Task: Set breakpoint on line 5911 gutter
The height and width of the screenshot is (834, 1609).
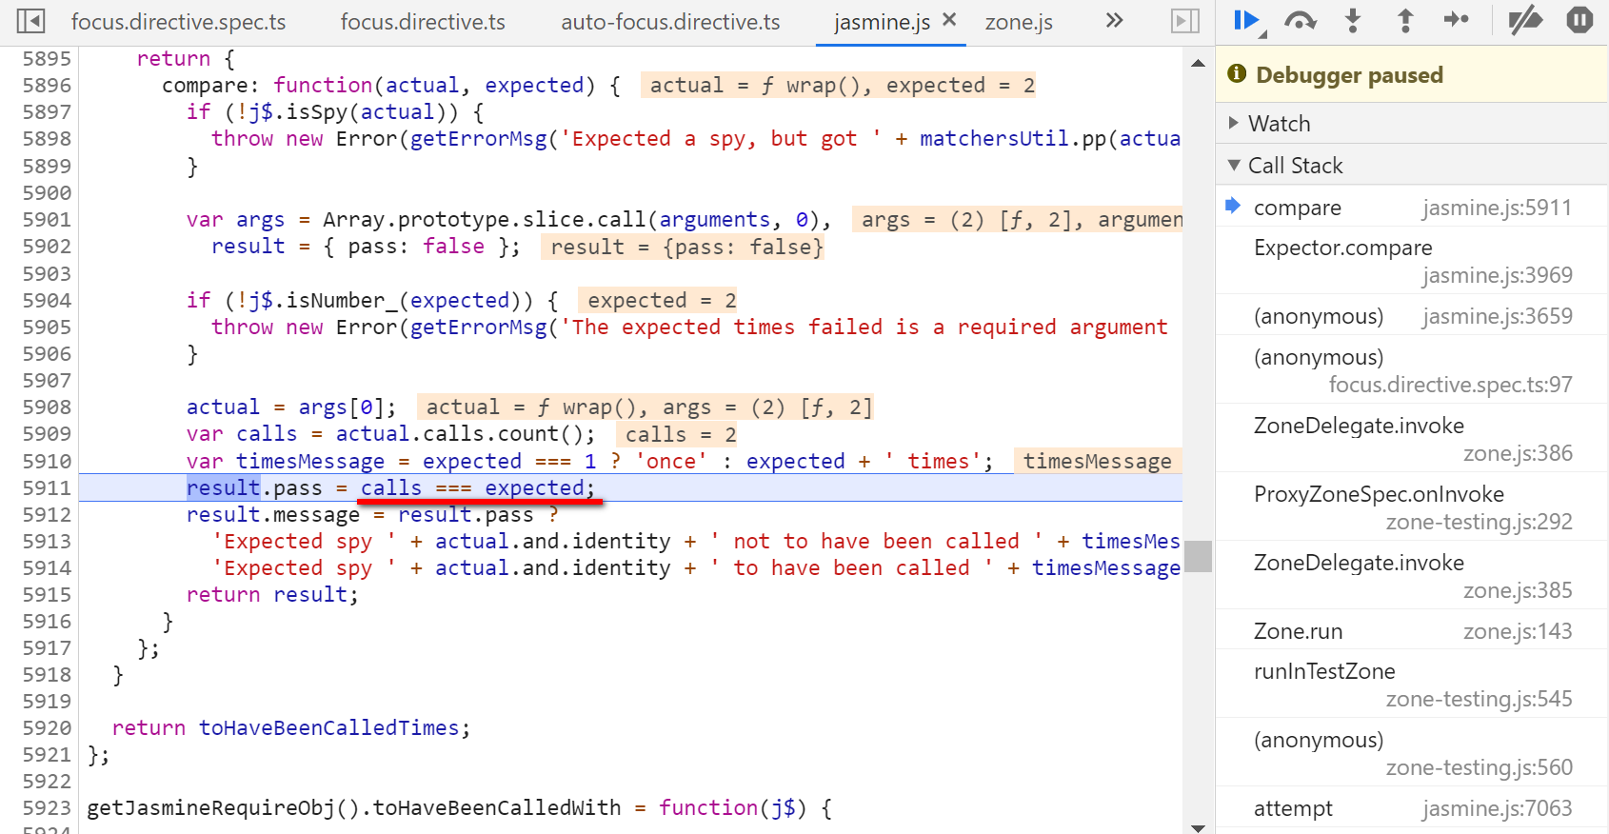Action: pos(47,487)
